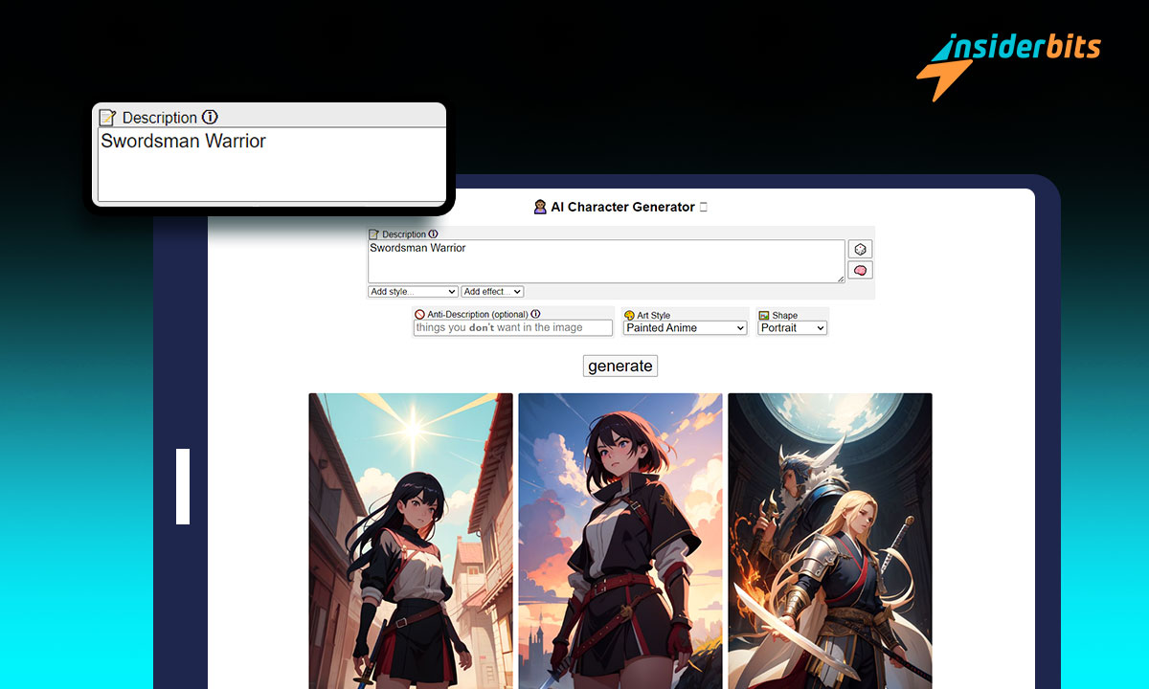Image resolution: width=1149 pixels, height=689 pixels.
Task: Click the picture icon beside Shape label
Action: (x=764, y=315)
